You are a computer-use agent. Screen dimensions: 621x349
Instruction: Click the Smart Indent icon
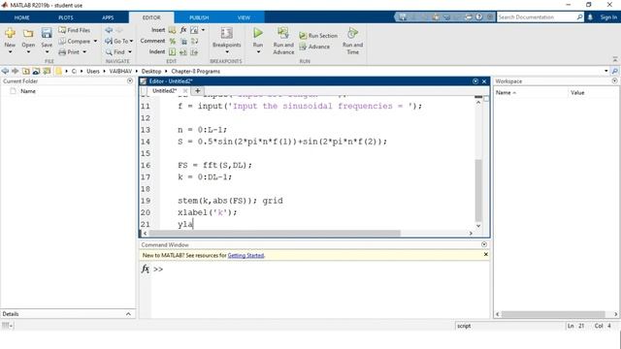pos(173,51)
